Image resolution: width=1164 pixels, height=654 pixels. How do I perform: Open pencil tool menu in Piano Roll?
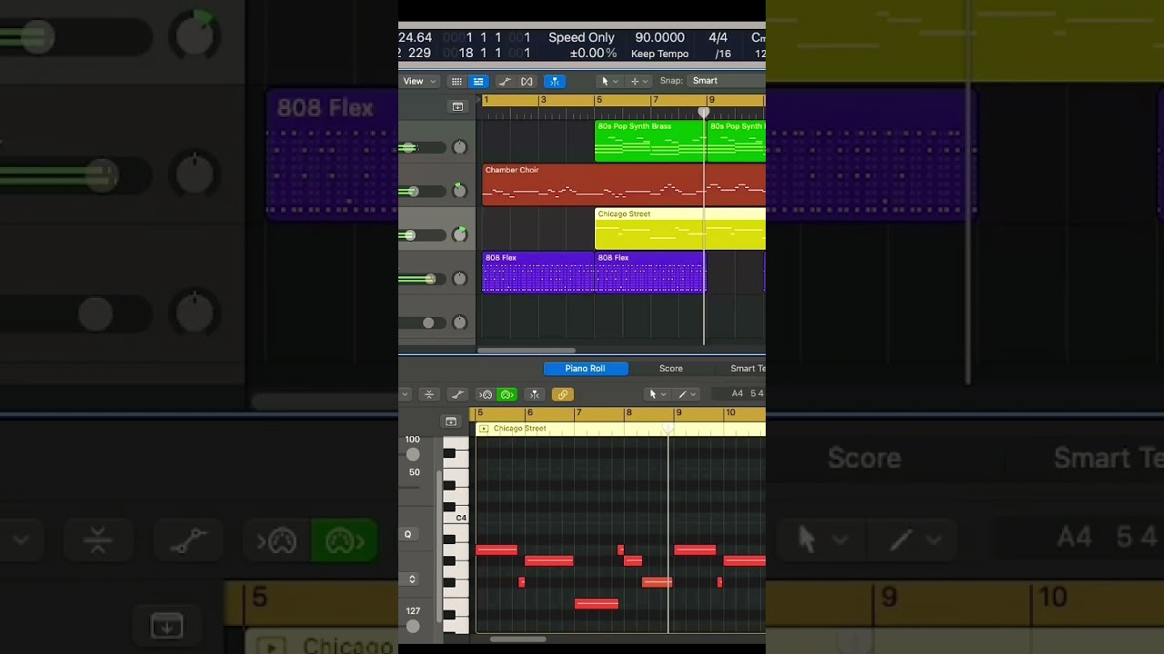pyautogui.click(x=687, y=394)
